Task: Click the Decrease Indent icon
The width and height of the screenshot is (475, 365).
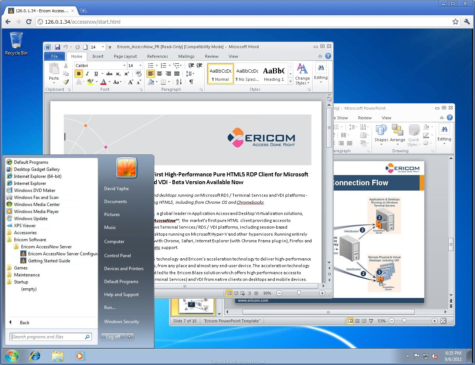Action: pos(191,66)
